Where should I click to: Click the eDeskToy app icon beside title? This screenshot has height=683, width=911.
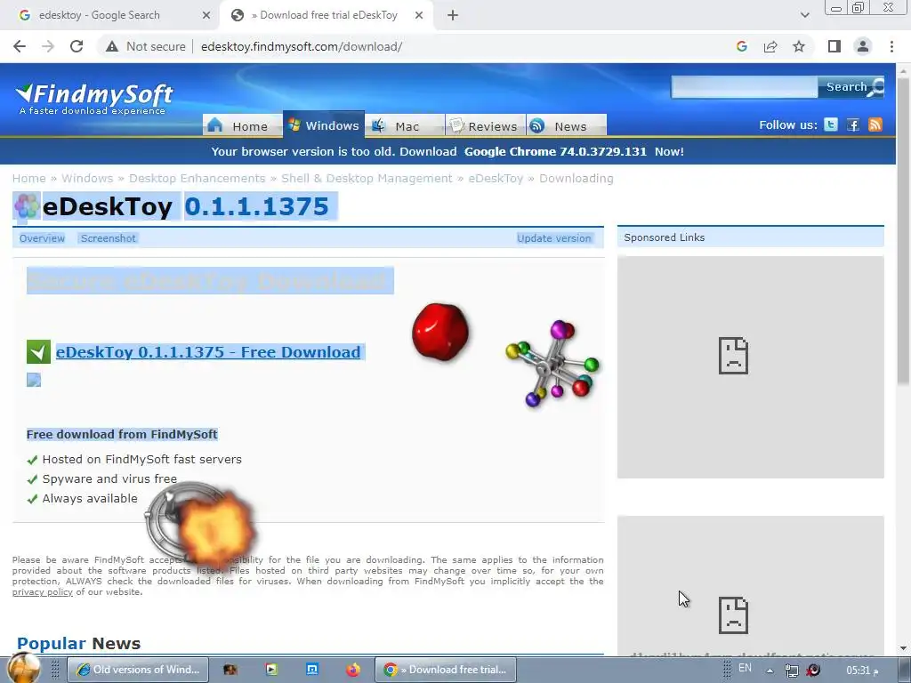point(26,206)
